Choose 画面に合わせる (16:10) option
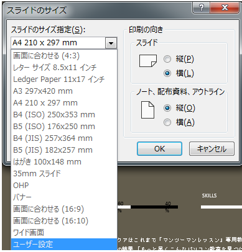This screenshot has height=252, width=242. [64, 221]
